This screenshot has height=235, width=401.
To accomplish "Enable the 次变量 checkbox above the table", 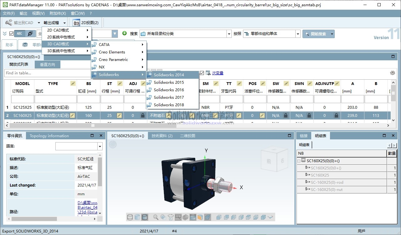I will pyautogui.click(x=202, y=72).
